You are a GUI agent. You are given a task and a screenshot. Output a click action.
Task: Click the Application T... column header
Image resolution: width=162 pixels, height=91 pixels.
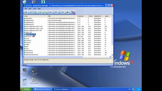tap(99, 16)
